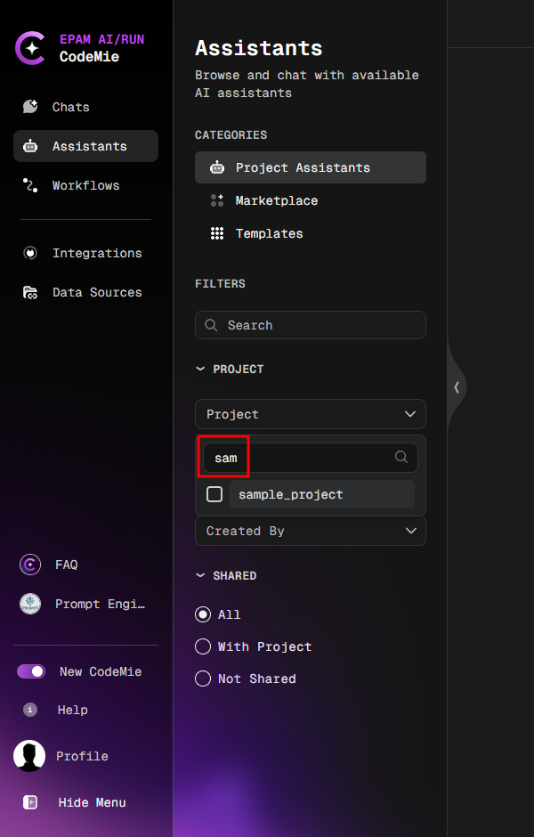Screen dimensions: 534x837
Task: Open the Created By dropdown
Action: tap(310, 531)
